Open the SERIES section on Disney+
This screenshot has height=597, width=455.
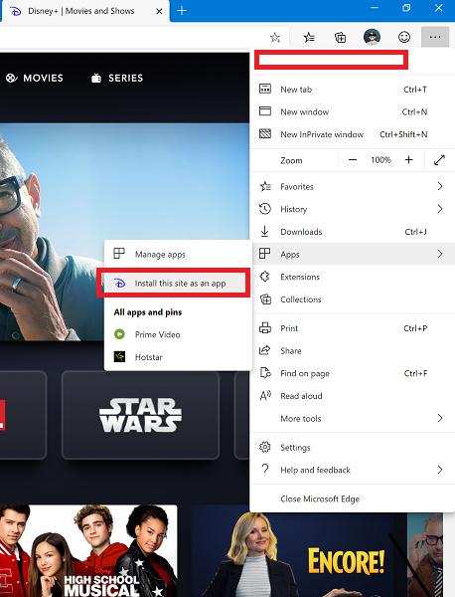coord(117,78)
